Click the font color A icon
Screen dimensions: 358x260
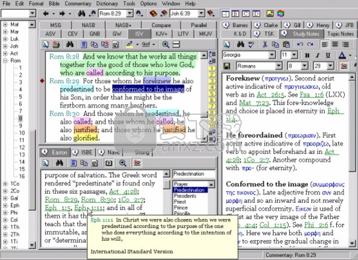tap(342, 55)
